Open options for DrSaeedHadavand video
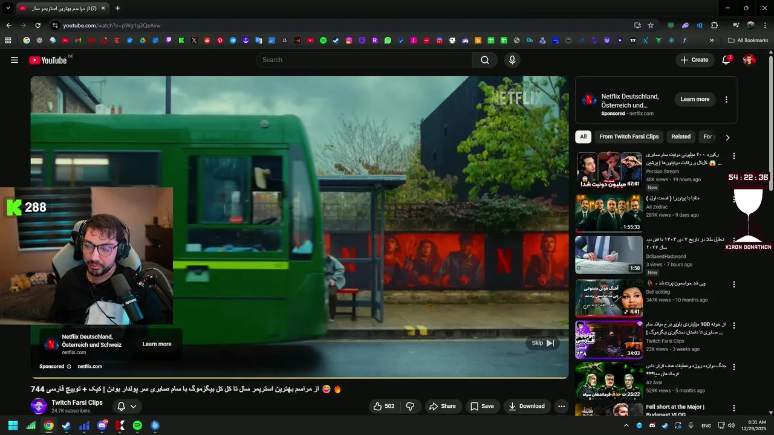The height and width of the screenshot is (435, 774). pyautogui.click(x=734, y=240)
